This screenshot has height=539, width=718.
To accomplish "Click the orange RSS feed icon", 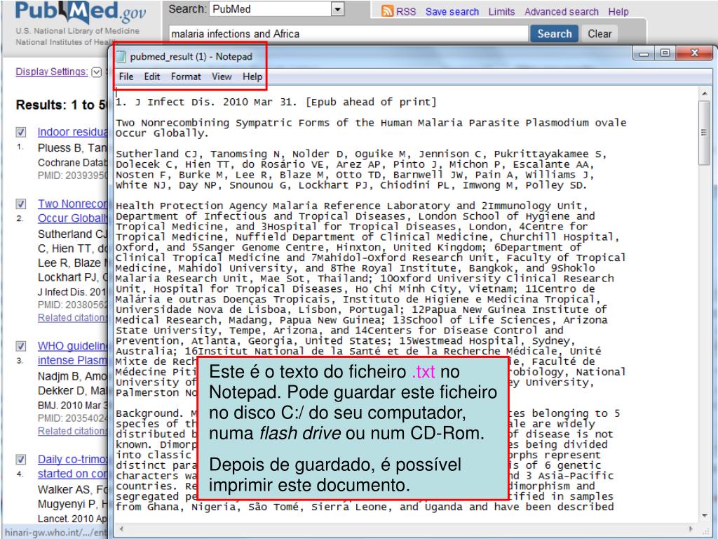I will coord(387,11).
